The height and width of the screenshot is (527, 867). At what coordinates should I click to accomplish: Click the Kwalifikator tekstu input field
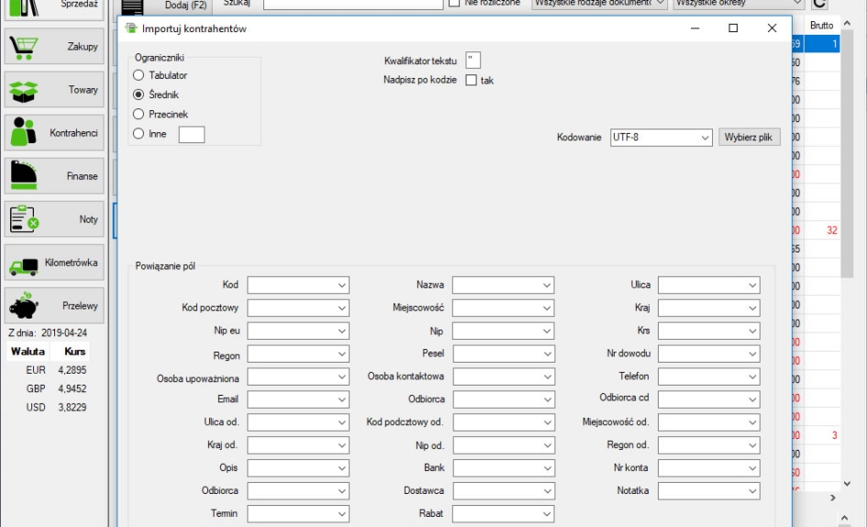coord(472,61)
